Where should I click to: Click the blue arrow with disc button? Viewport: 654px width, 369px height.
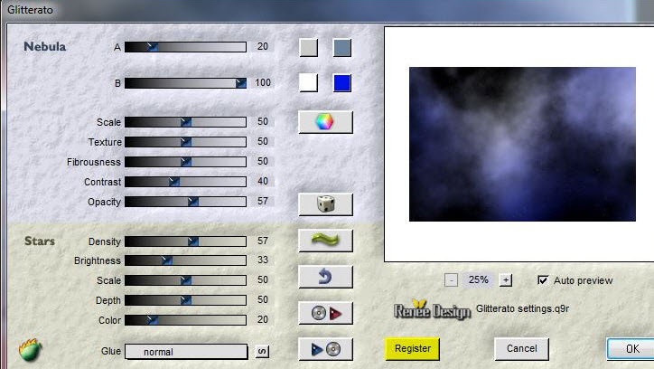[325, 349]
